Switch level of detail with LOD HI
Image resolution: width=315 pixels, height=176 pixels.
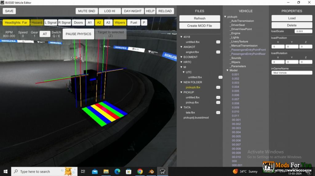110,11
